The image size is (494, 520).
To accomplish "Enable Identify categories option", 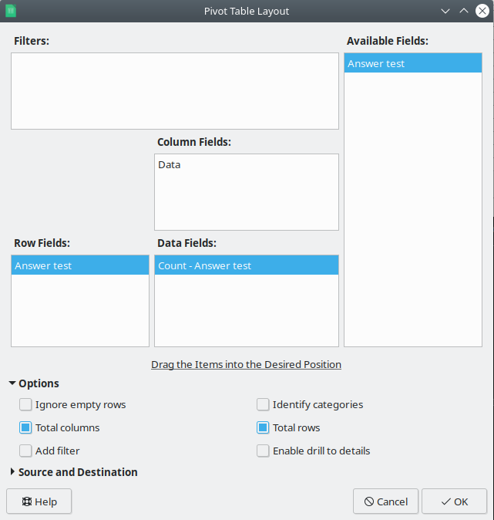I will 264,404.
